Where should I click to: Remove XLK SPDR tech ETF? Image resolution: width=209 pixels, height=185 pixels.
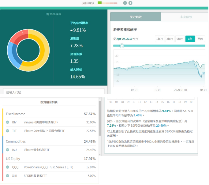click(7, 176)
